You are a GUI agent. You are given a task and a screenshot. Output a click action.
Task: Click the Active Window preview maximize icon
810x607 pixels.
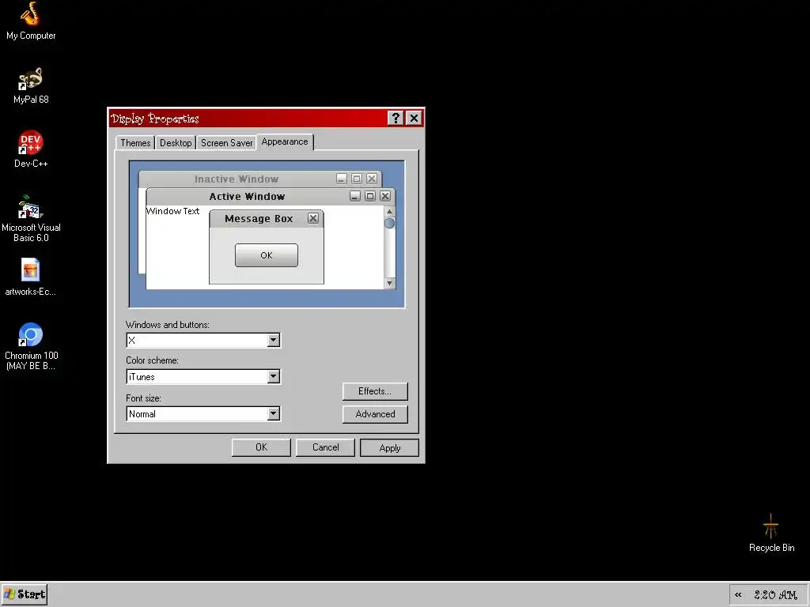point(370,196)
